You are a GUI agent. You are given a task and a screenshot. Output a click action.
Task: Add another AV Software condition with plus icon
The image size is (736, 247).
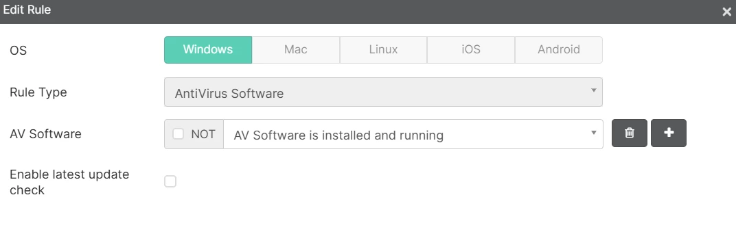click(669, 133)
